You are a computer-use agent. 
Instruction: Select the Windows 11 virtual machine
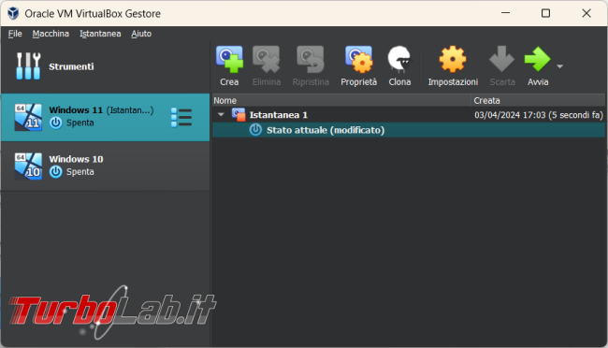pyautogui.click(x=105, y=117)
